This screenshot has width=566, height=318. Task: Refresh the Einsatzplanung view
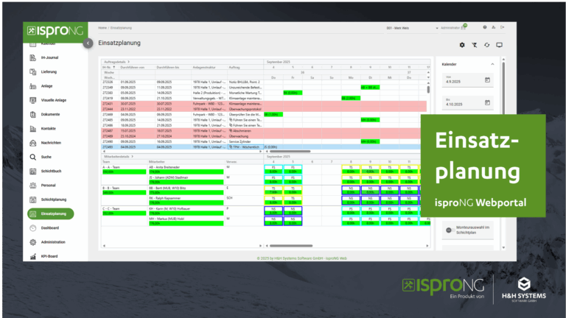pyautogui.click(x=487, y=45)
